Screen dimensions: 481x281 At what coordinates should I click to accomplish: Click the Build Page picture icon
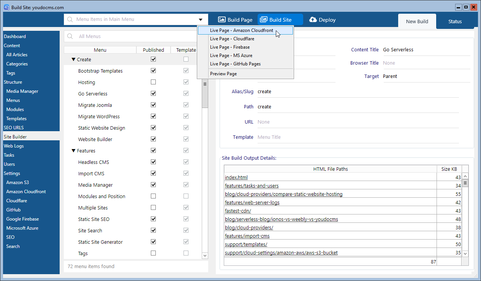point(222,20)
